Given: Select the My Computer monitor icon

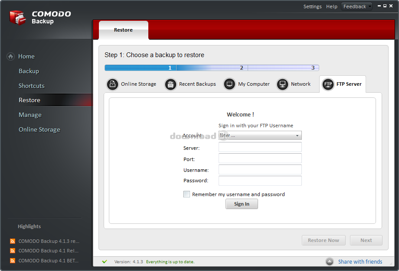Looking at the screenshot, I should click(229, 84).
